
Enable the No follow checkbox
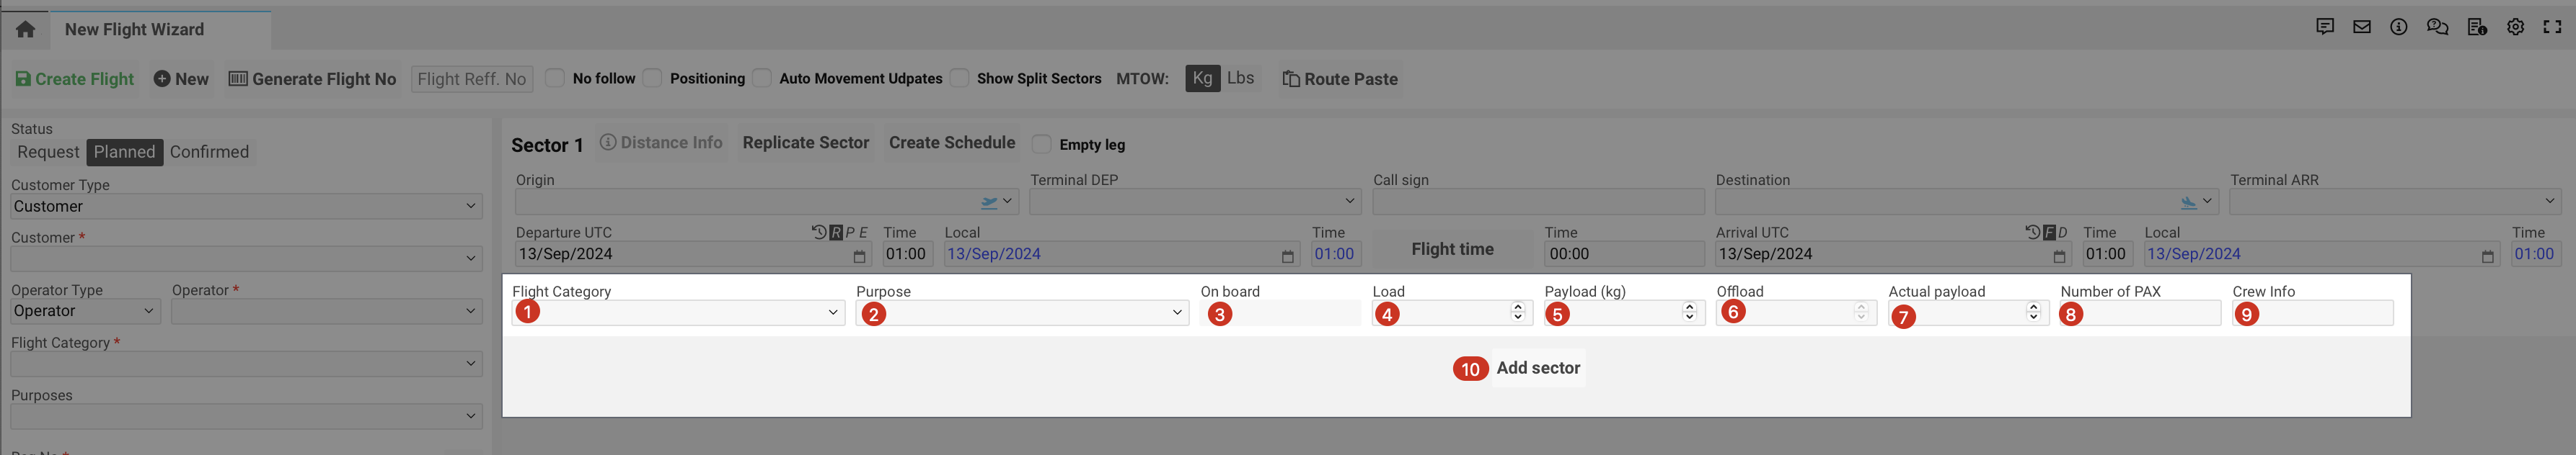[x=556, y=78]
